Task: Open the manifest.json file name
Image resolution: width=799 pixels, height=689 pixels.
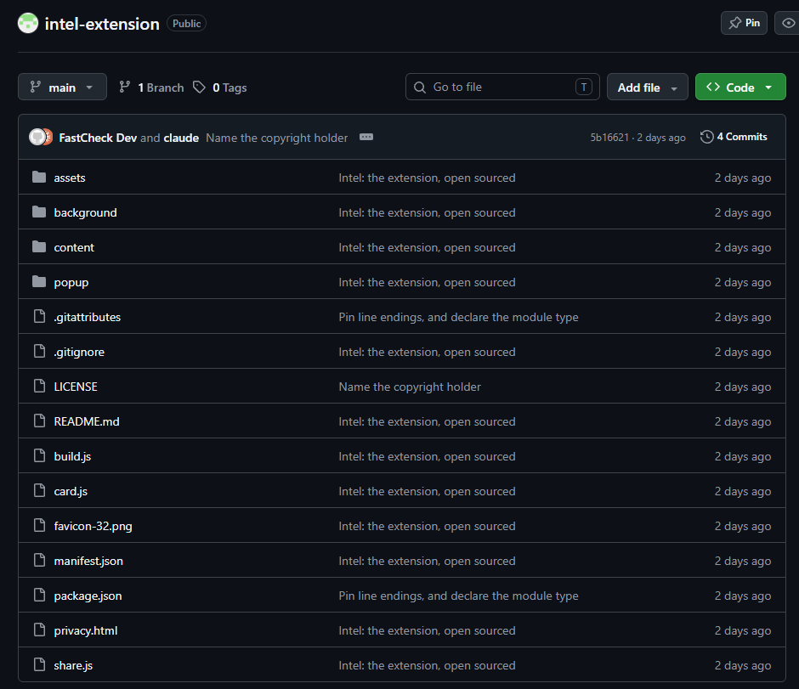Action: coord(88,561)
